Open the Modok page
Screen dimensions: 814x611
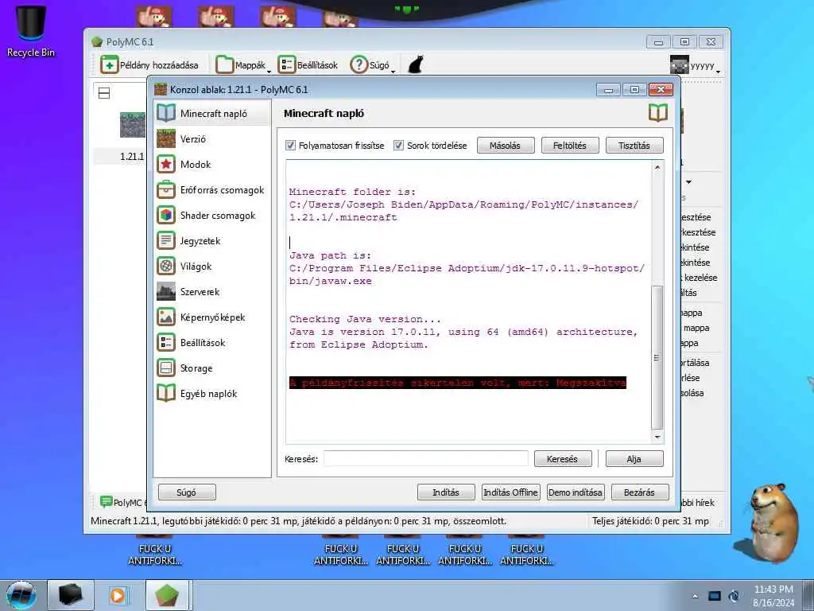click(x=211, y=164)
